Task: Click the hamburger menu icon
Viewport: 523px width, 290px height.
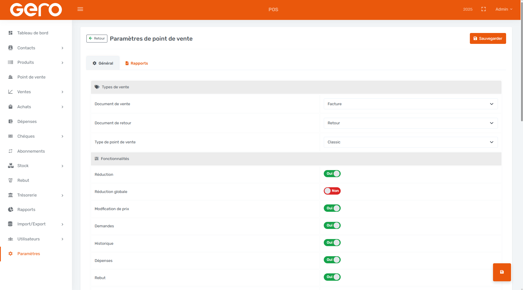Action: (x=80, y=9)
